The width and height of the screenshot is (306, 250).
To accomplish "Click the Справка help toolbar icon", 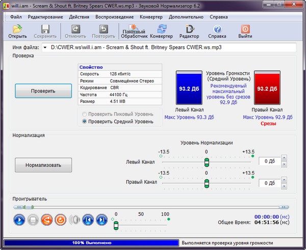I will [217, 32].
